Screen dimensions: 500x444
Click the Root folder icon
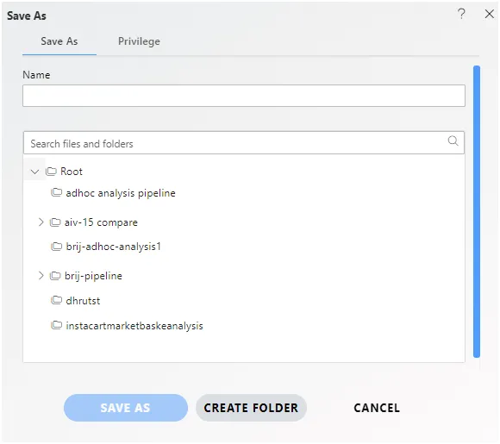(x=51, y=172)
